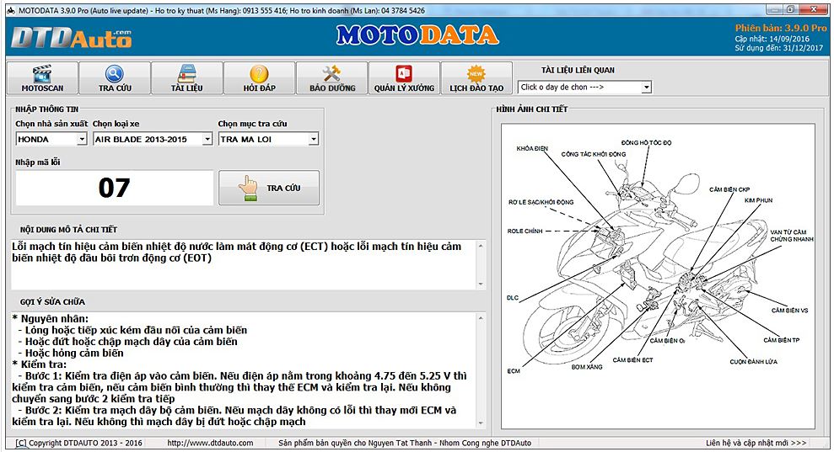Screen dimensions: 834x452
Task: Click the MOTODATA title logo
Action: (417, 35)
